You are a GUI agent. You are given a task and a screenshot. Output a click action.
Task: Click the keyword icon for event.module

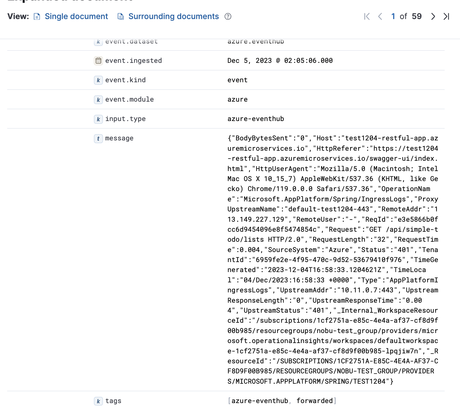tap(98, 99)
